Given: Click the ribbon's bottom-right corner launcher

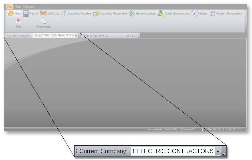Looking at the screenshot, I should [x=246, y=31].
